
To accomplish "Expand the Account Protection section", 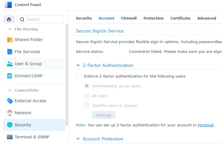I will click(78, 139).
